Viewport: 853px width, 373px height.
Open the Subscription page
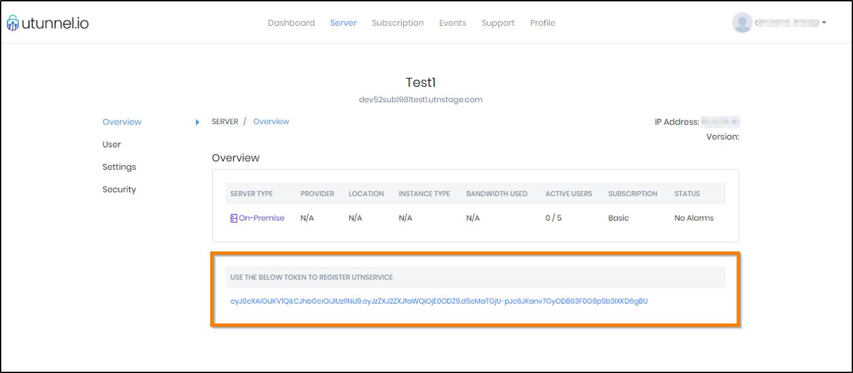(398, 23)
